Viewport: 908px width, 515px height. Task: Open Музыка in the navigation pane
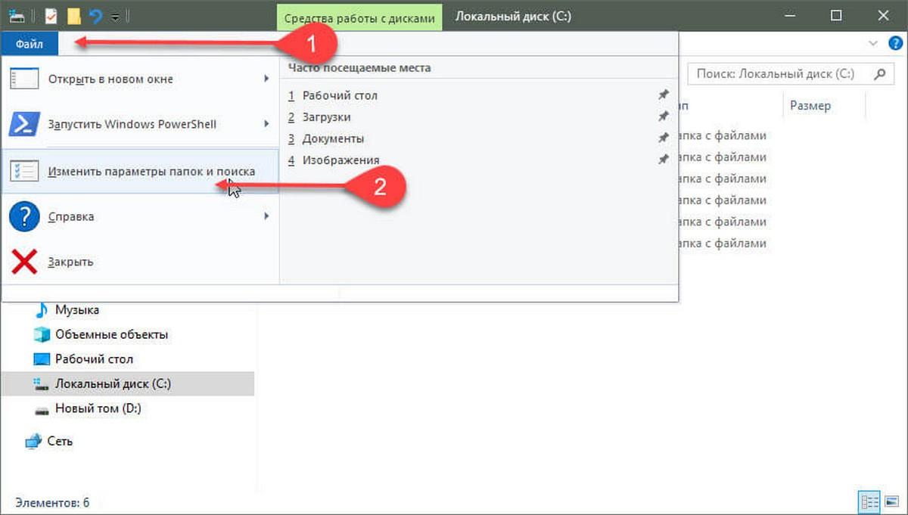coord(76,309)
